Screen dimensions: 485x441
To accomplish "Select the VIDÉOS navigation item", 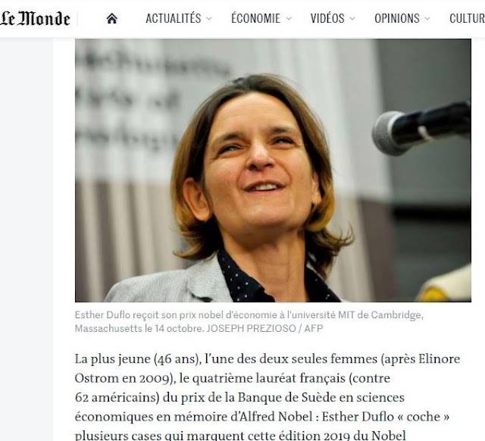I will click(x=327, y=18).
